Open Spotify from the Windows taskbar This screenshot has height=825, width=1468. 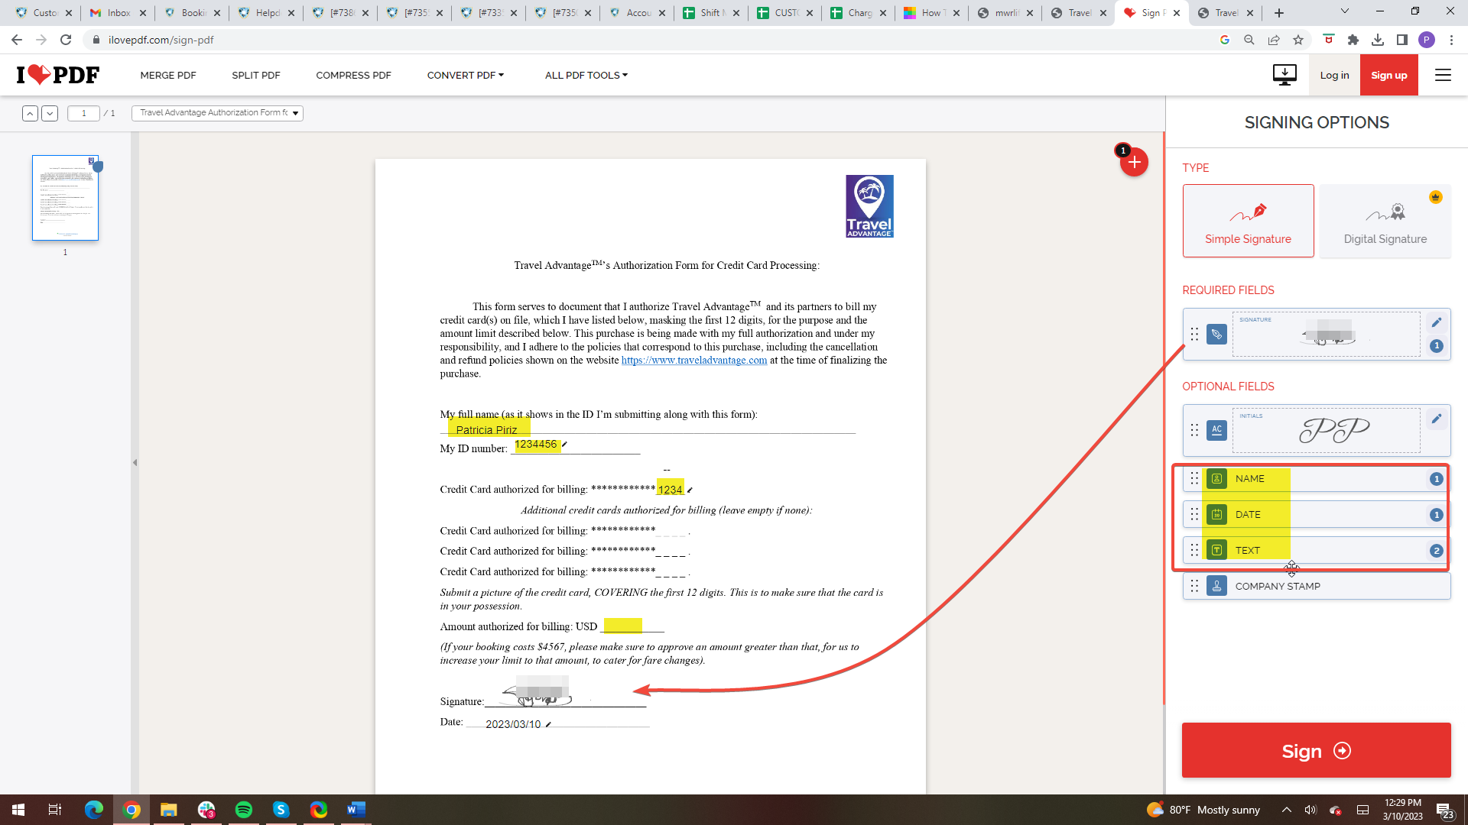tap(244, 810)
